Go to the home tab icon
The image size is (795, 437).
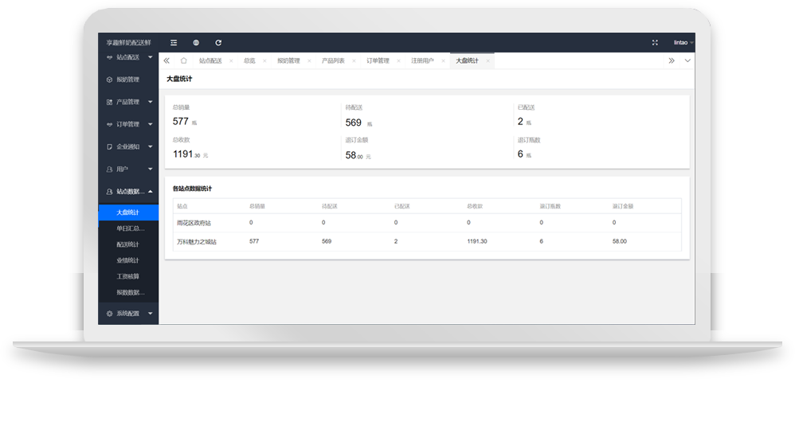pyautogui.click(x=184, y=60)
